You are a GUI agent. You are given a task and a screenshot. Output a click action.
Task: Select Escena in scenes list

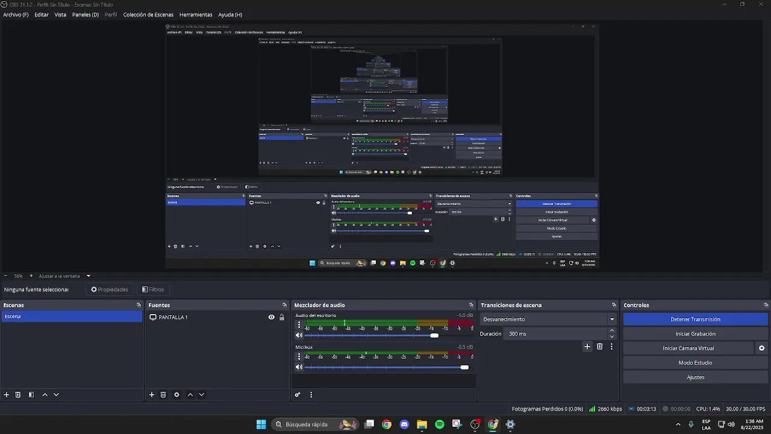pyautogui.click(x=71, y=316)
